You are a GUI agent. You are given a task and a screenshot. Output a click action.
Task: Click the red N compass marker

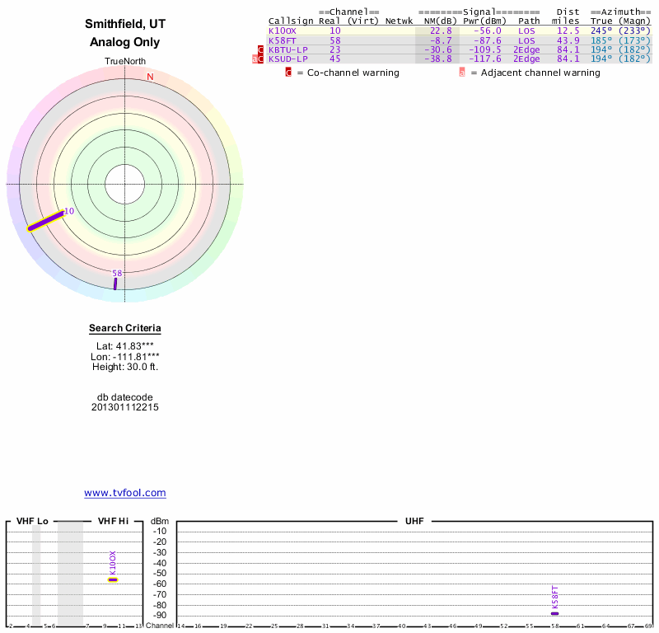pos(150,77)
